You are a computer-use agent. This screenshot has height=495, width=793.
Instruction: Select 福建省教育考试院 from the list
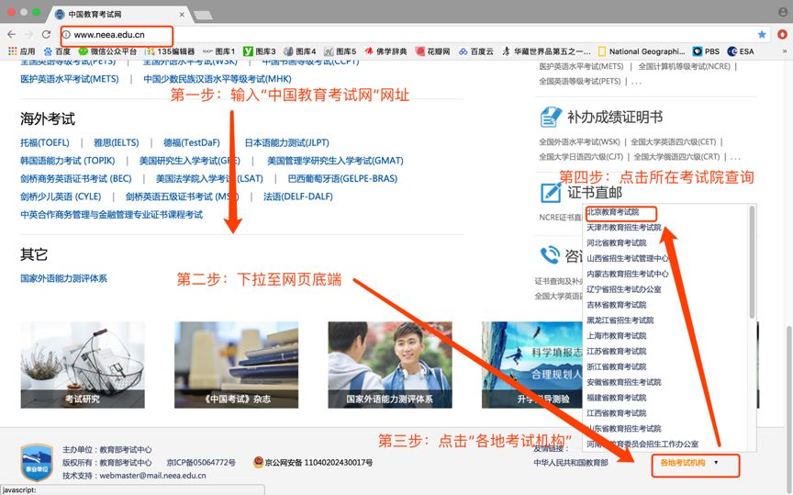(616, 398)
